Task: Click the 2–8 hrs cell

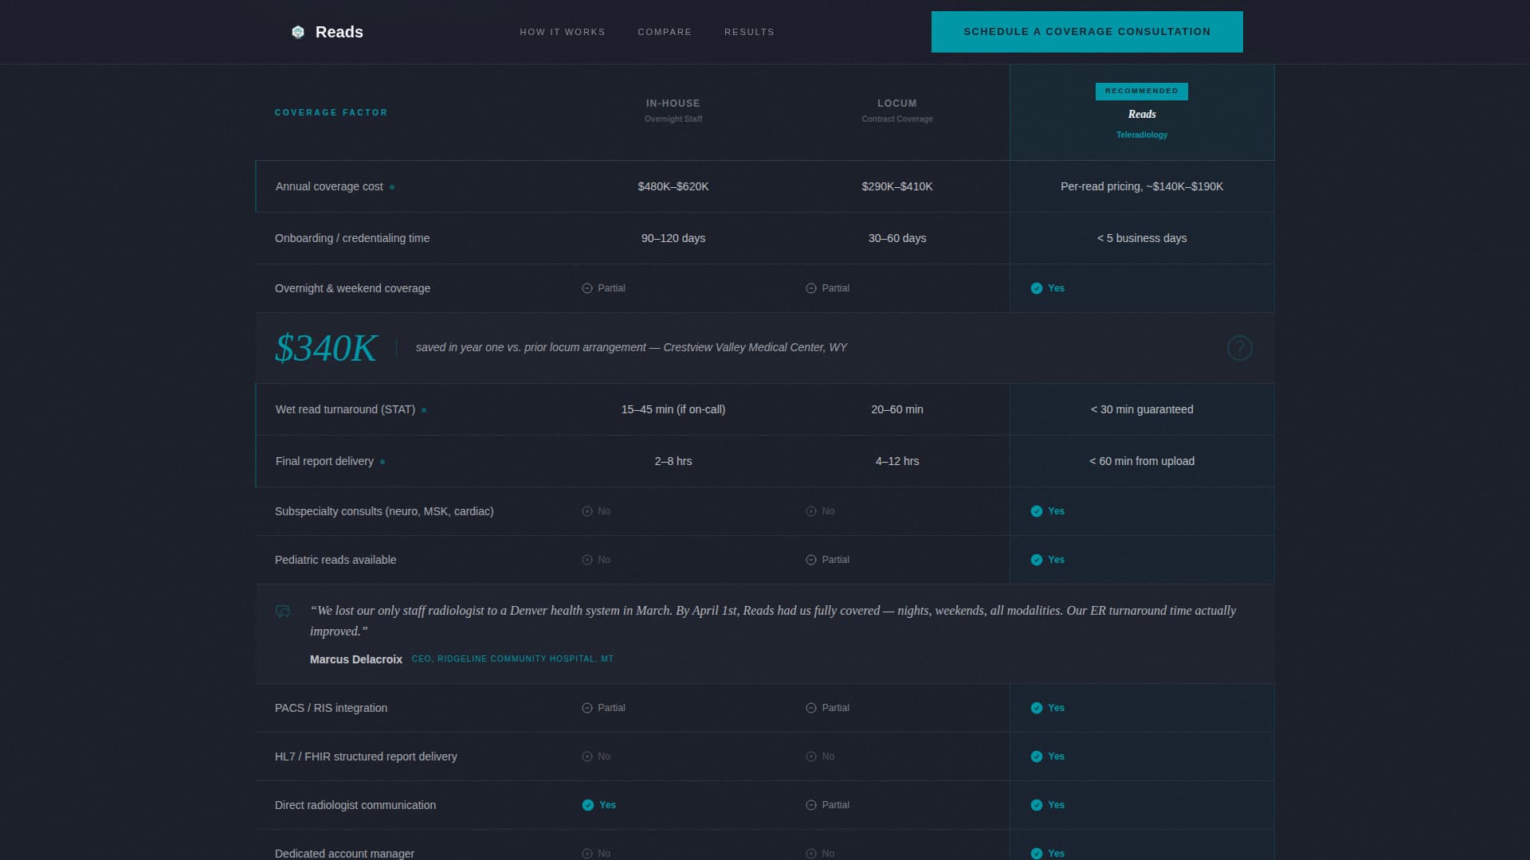Action: 673,461
